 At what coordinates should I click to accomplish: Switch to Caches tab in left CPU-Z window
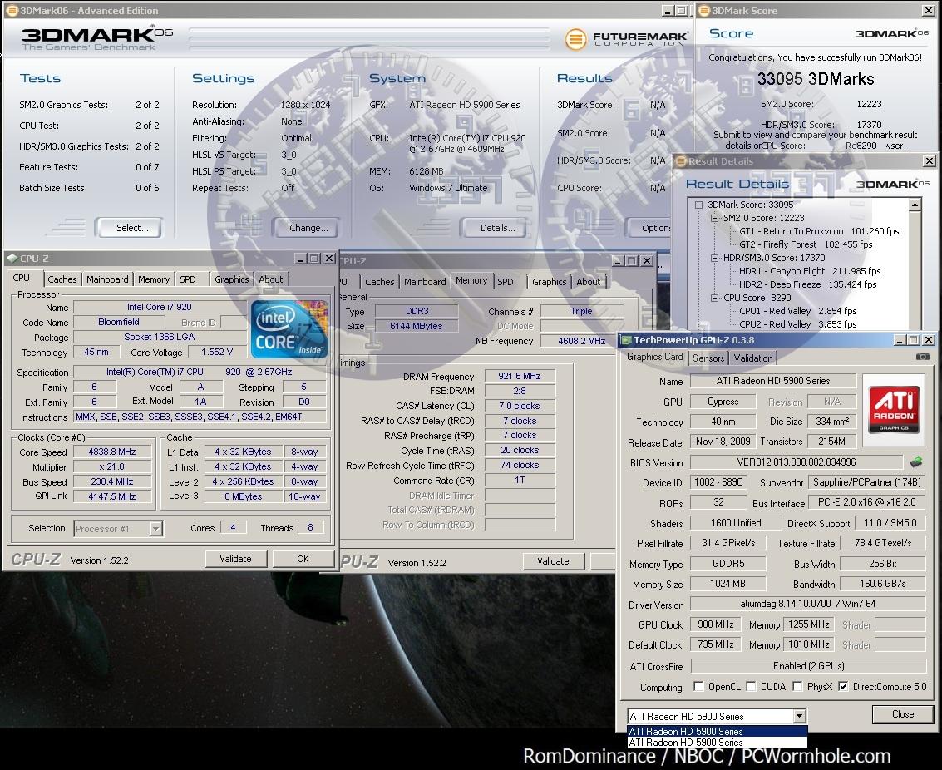[x=62, y=279]
